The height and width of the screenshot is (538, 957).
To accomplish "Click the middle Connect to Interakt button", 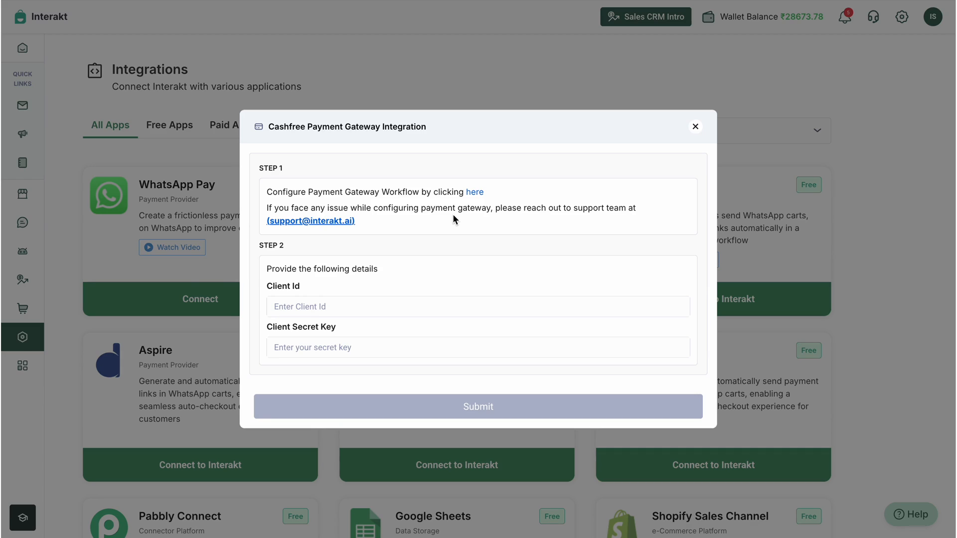I will 457,465.
